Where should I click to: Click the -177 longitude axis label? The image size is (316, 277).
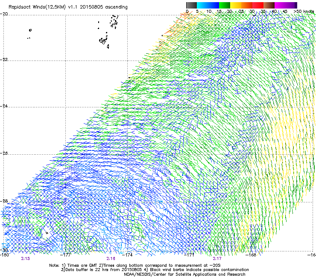point(66,255)
